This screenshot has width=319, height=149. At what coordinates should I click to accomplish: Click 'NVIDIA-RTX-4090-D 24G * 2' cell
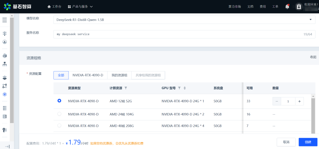183,114
